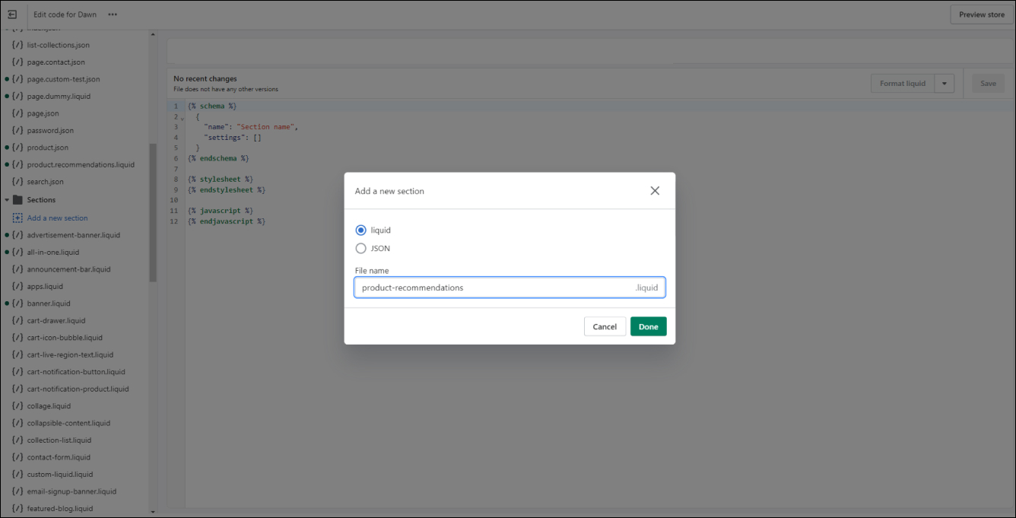The image size is (1016, 518).
Task: Open announcement-bar.liquid file
Action: pyautogui.click(x=68, y=269)
